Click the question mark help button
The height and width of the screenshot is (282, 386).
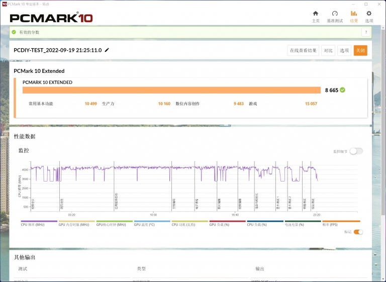[x=366, y=32]
